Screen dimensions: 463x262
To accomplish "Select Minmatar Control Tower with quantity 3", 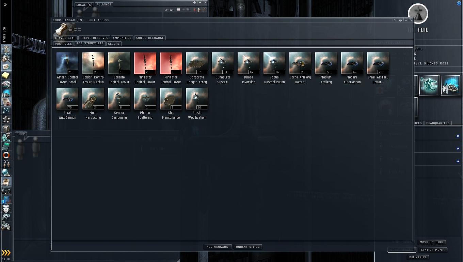I will pos(171,68).
